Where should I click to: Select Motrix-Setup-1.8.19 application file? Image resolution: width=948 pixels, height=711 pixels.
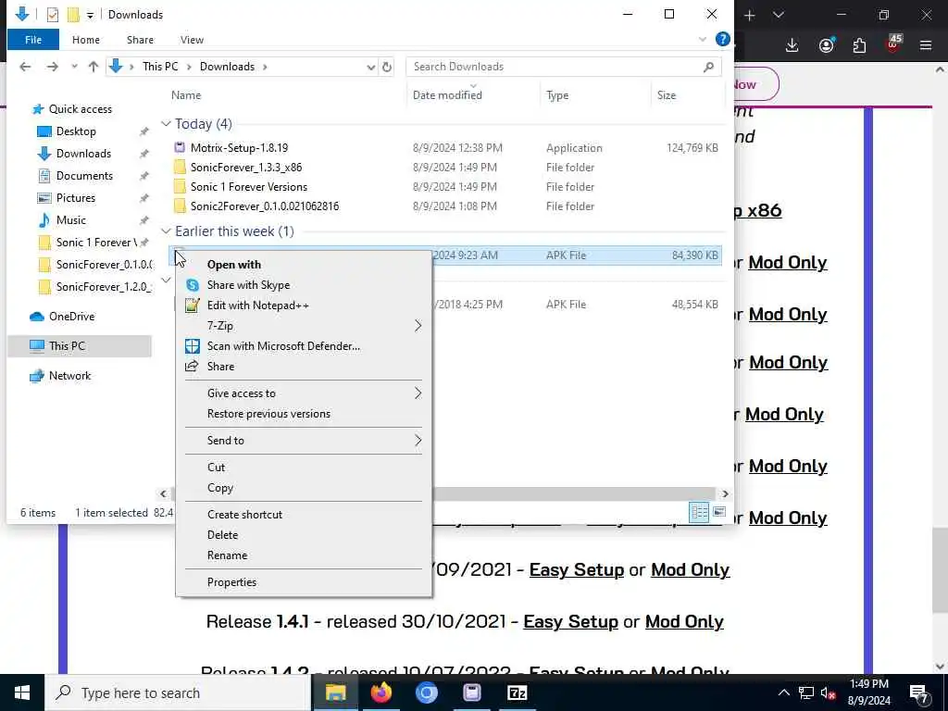239,147
